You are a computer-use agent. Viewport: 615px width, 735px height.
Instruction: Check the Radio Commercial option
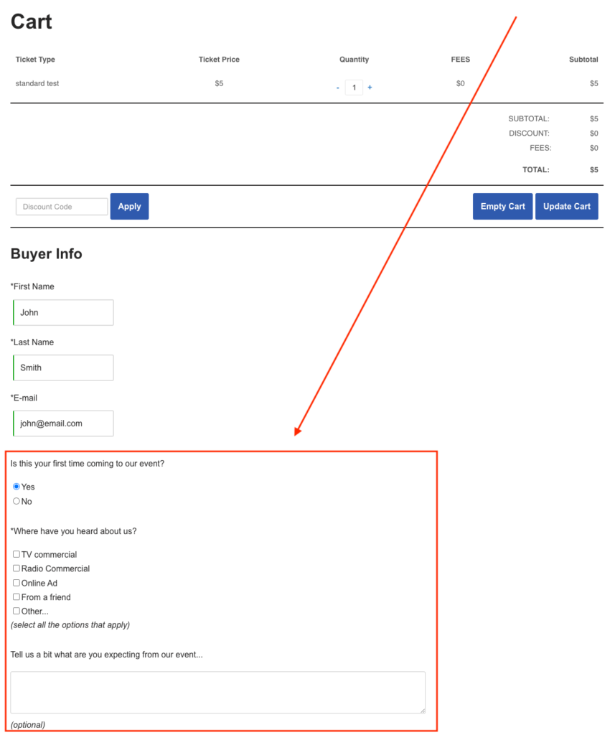coord(17,568)
